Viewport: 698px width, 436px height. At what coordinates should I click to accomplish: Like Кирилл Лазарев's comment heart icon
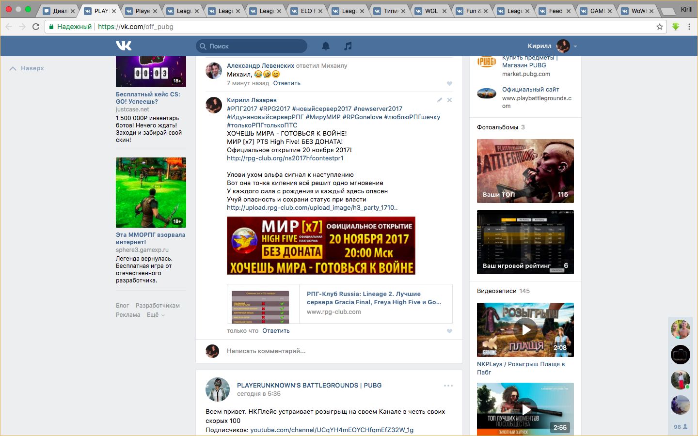[449, 331]
